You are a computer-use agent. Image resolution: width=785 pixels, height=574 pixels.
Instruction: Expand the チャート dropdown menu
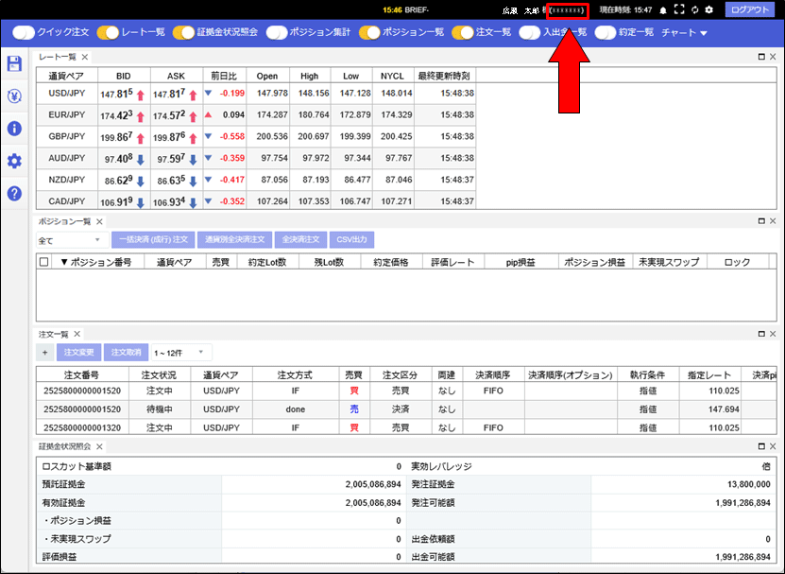(x=684, y=32)
